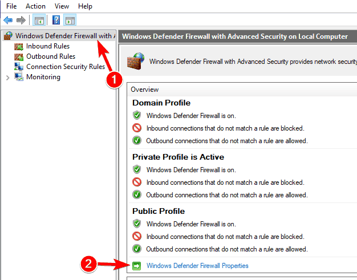
Task: Click the Overview section header
Action: [x=242, y=89]
